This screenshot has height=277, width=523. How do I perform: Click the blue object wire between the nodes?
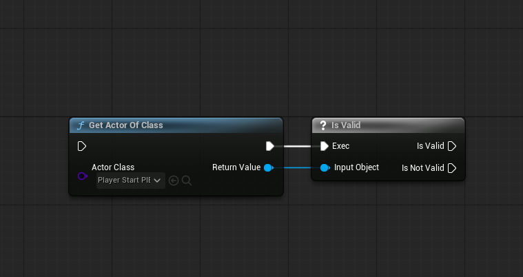point(297,167)
